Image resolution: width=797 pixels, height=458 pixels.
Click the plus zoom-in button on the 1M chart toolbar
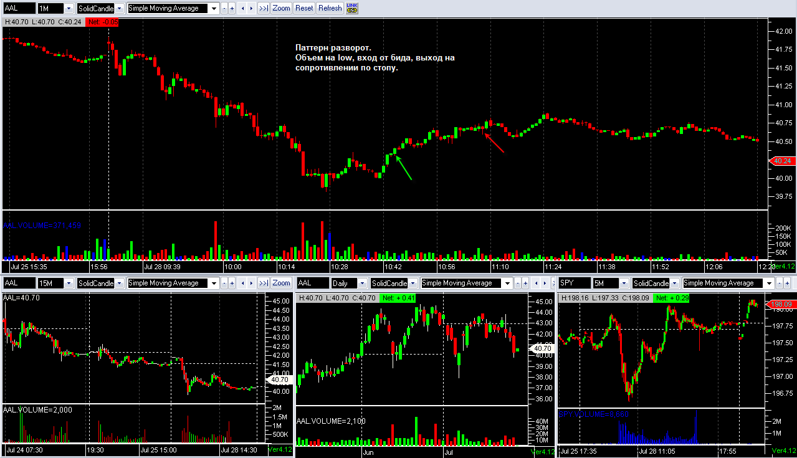pyautogui.click(x=232, y=9)
